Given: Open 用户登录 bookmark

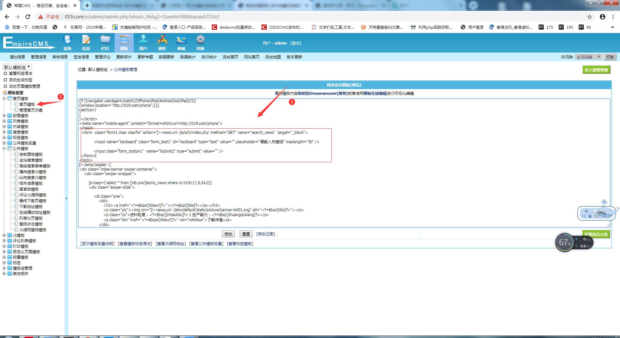Looking at the screenshot, I should coord(472,27).
